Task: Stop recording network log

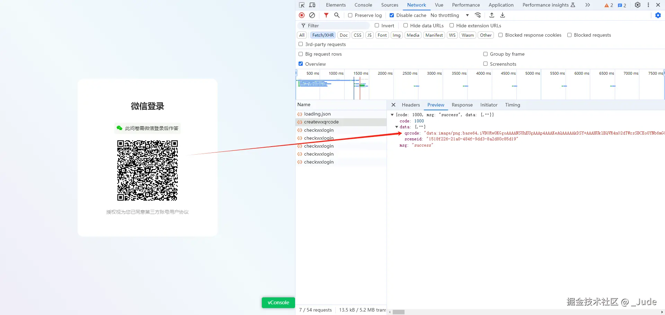Action: point(302,15)
